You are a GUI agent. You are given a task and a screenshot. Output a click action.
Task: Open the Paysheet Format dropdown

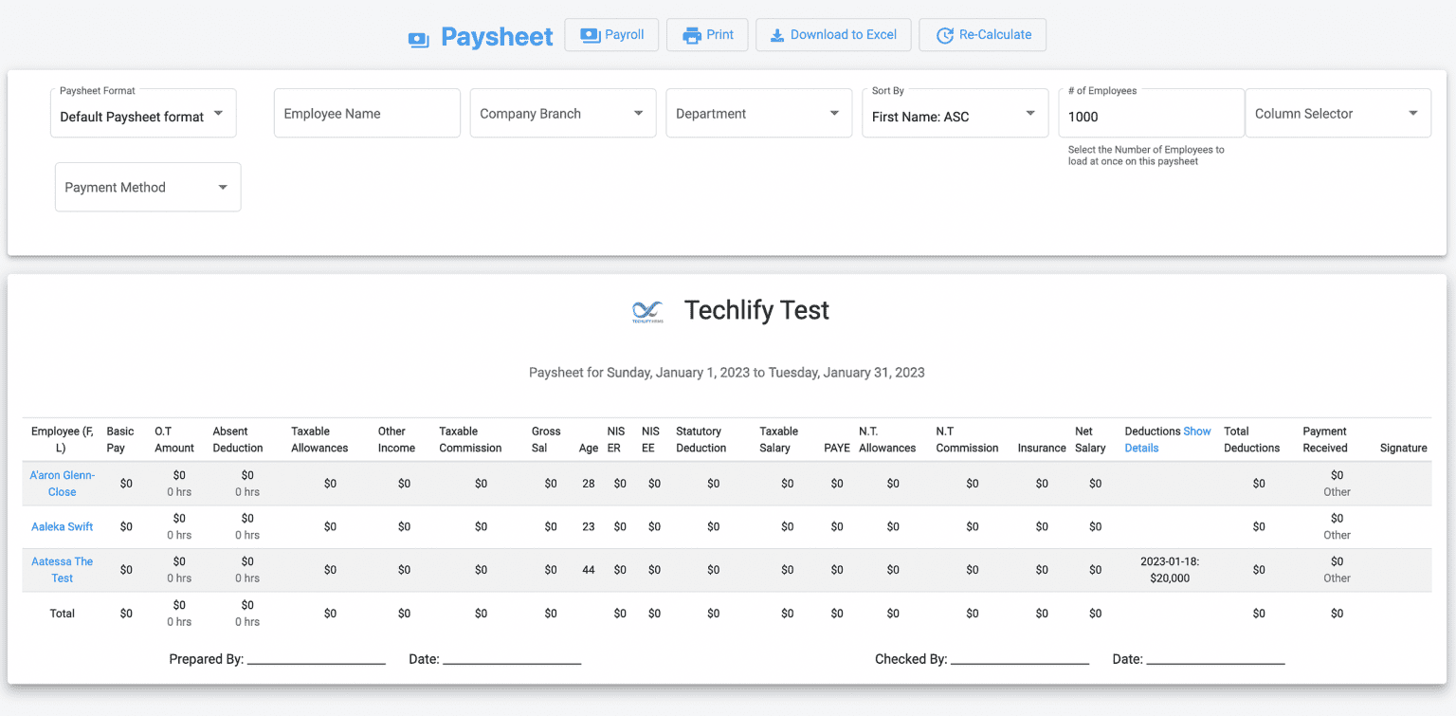coord(142,113)
